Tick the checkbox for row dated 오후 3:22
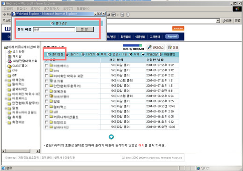The height and width of the screenshot is (171, 243). [46, 65]
